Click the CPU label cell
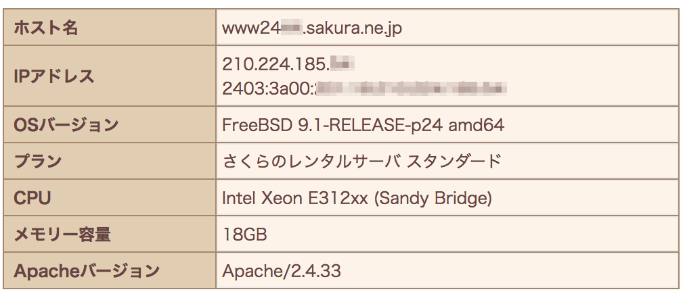 [x=110, y=198]
